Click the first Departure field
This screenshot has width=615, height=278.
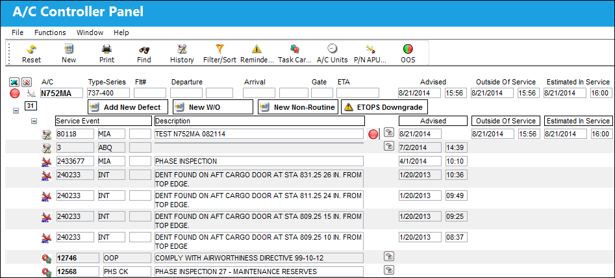tap(186, 94)
